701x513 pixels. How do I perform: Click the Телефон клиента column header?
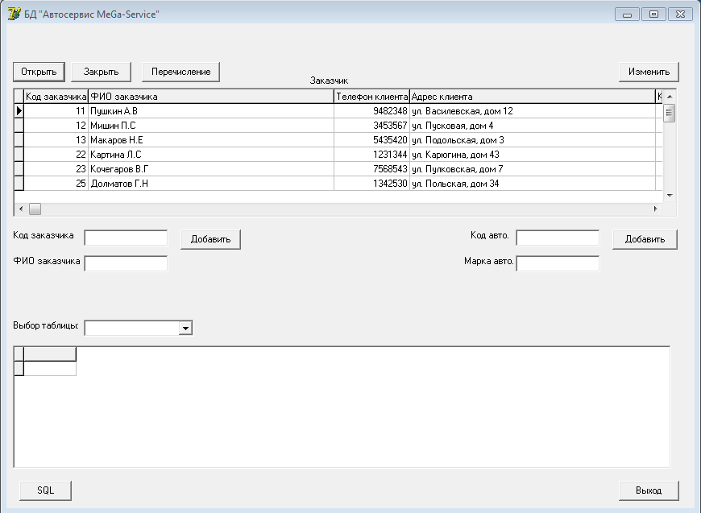click(x=371, y=97)
